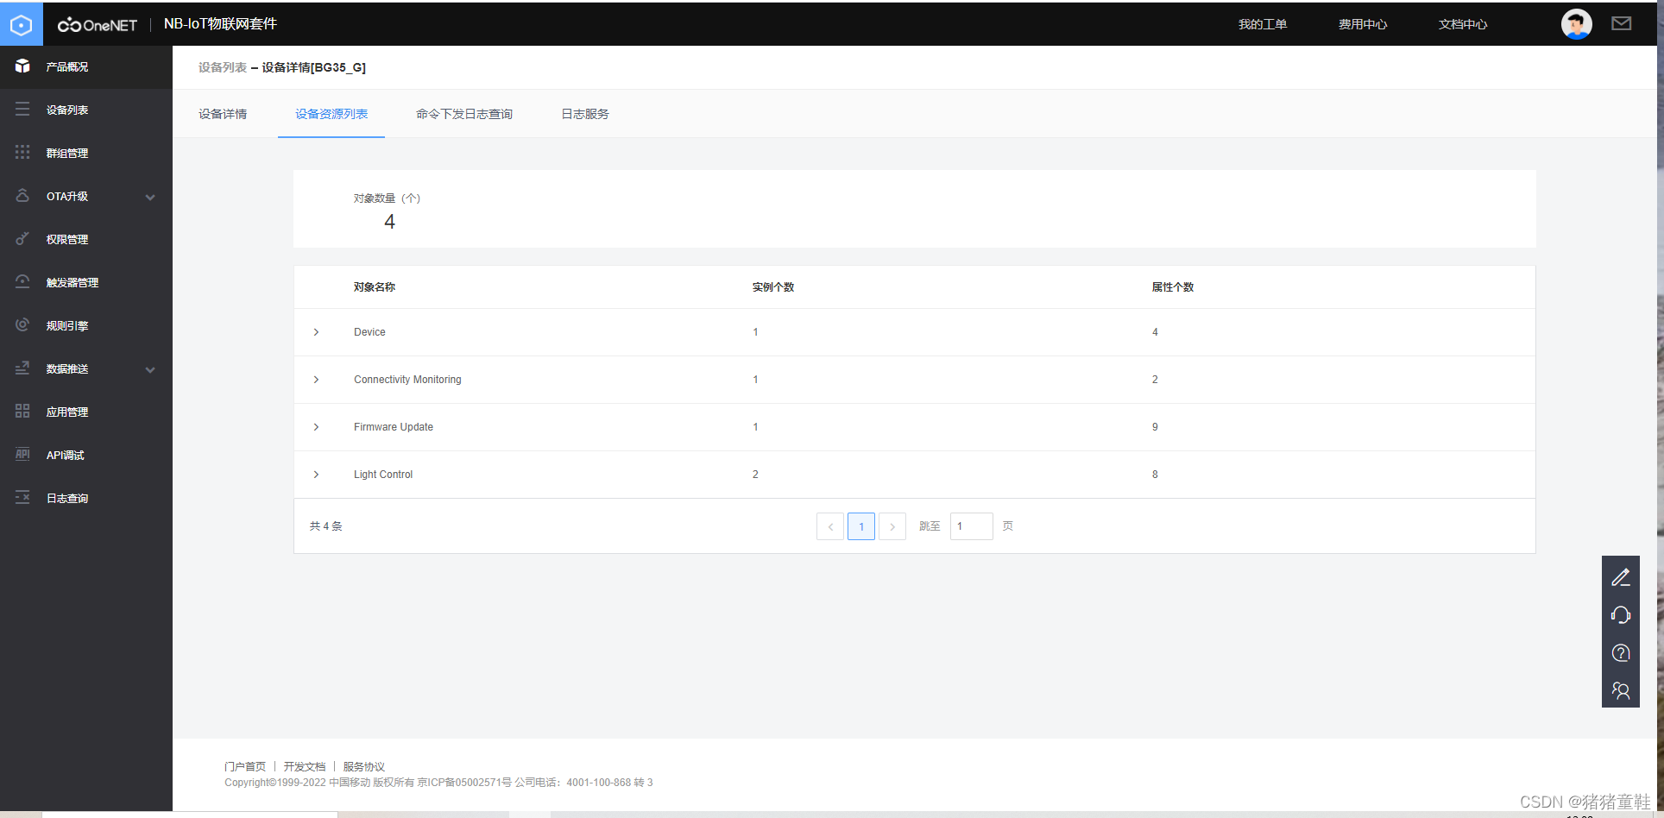Switch to the 设备详情 tab
The image size is (1664, 818).
(x=223, y=114)
